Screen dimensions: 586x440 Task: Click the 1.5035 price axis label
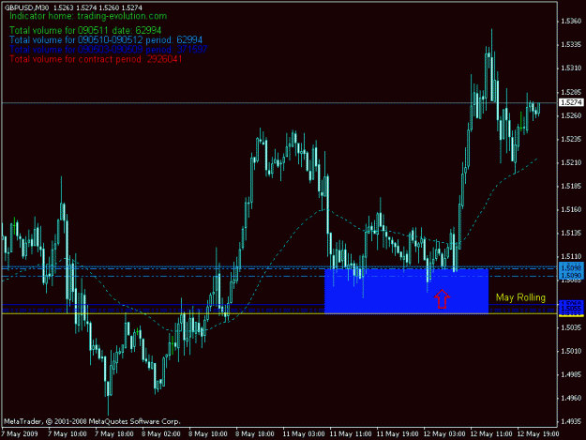pos(571,327)
